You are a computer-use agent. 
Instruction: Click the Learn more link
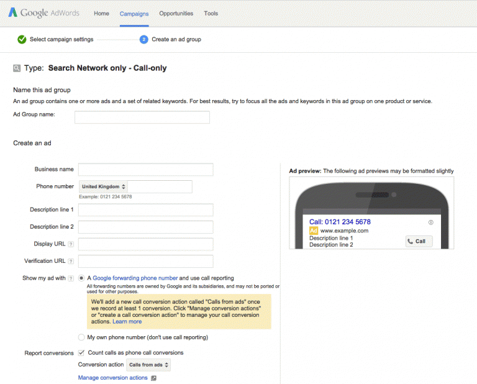[127, 322]
